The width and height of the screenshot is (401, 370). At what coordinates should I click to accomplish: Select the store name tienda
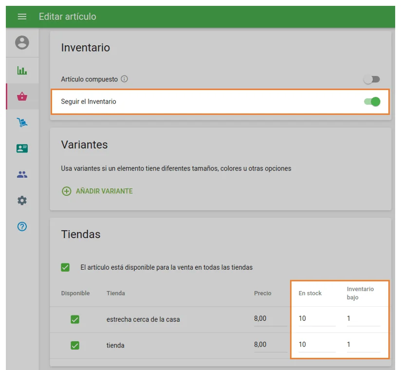(115, 346)
